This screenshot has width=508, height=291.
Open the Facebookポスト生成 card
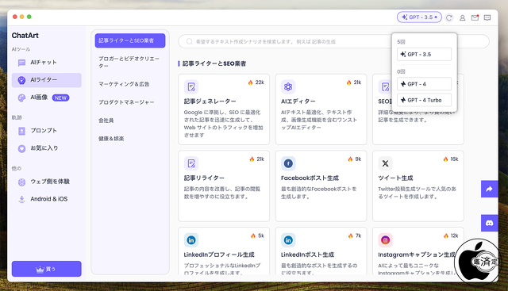(321, 186)
